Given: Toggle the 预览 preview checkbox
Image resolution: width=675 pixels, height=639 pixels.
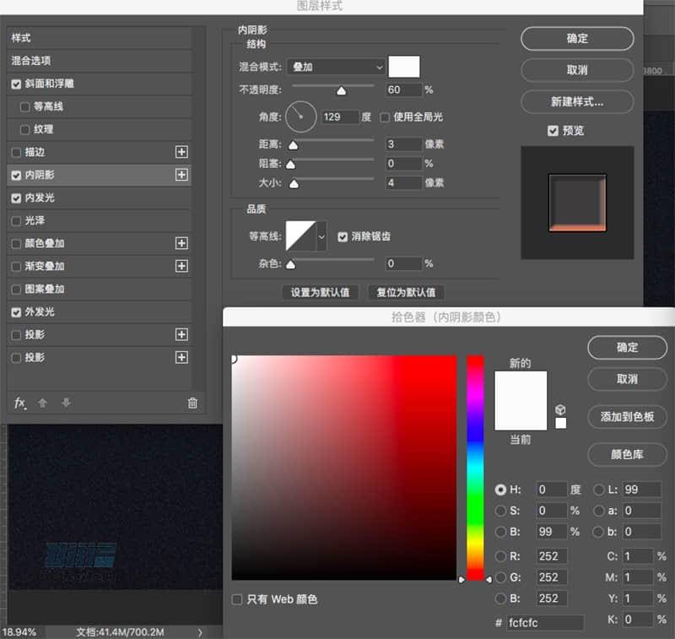Looking at the screenshot, I should point(553,131).
